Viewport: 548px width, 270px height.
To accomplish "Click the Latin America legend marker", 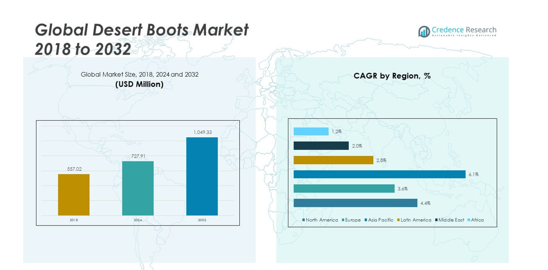I will click(x=399, y=220).
